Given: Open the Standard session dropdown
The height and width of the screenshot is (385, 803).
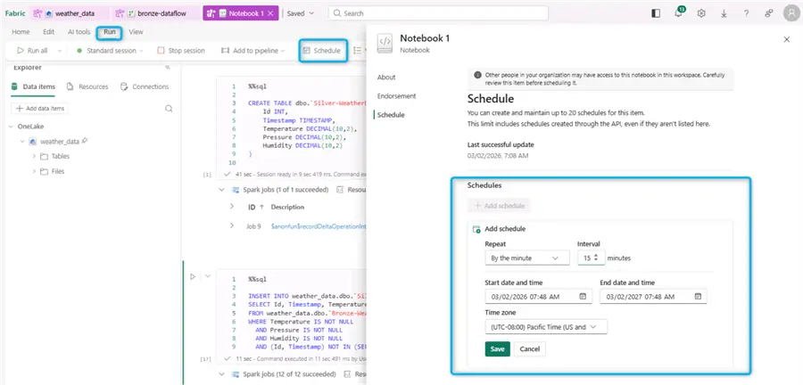Looking at the screenshot, I should 110,51.
